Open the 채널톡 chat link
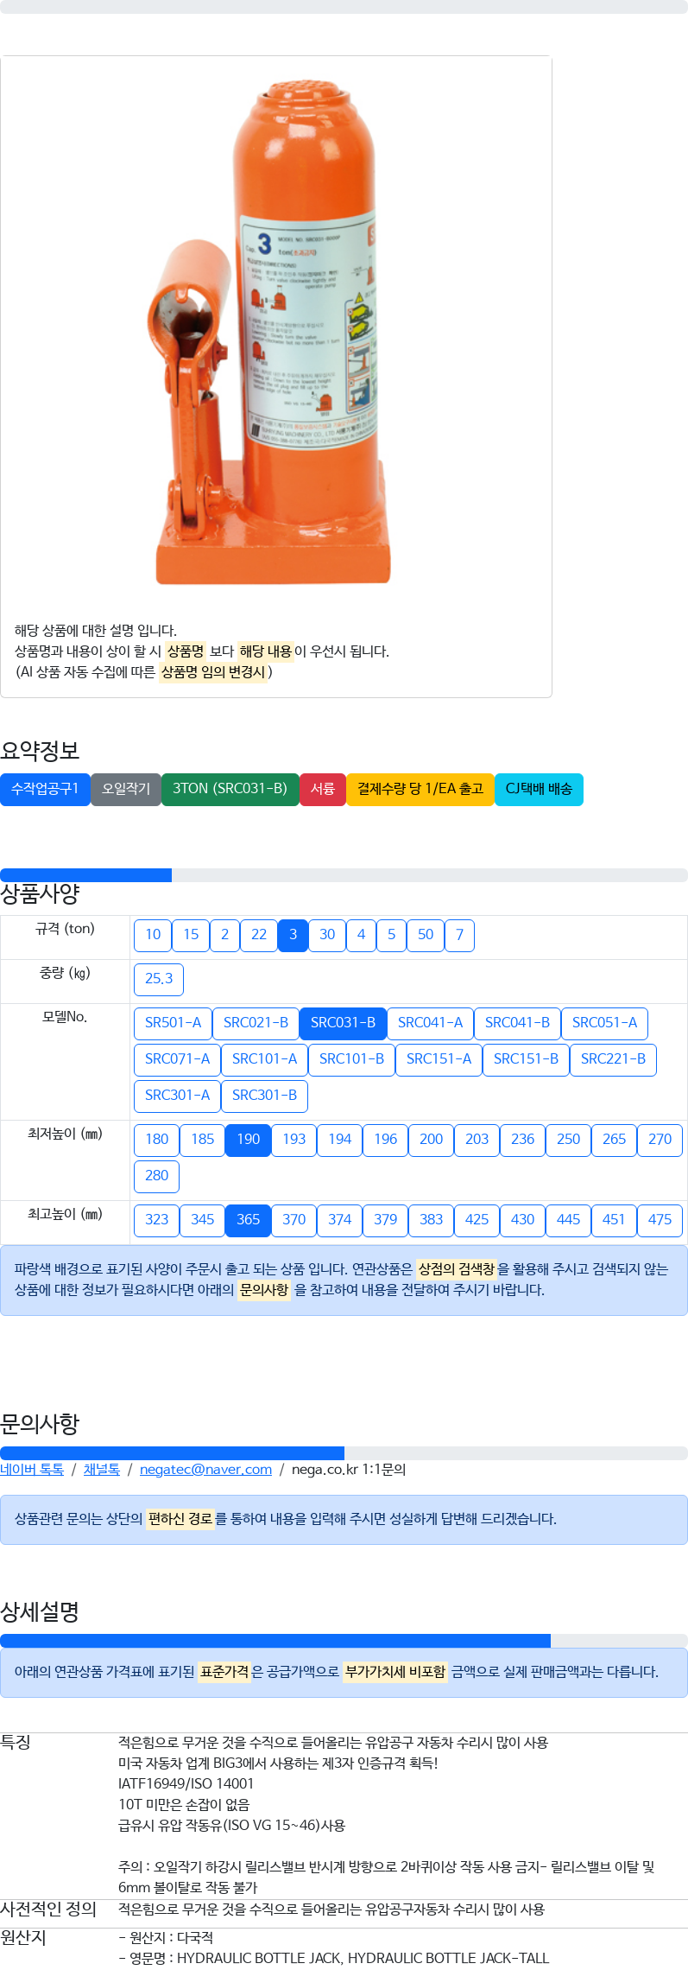The height and width of the screenshot is (1970, 688). 102,1470
